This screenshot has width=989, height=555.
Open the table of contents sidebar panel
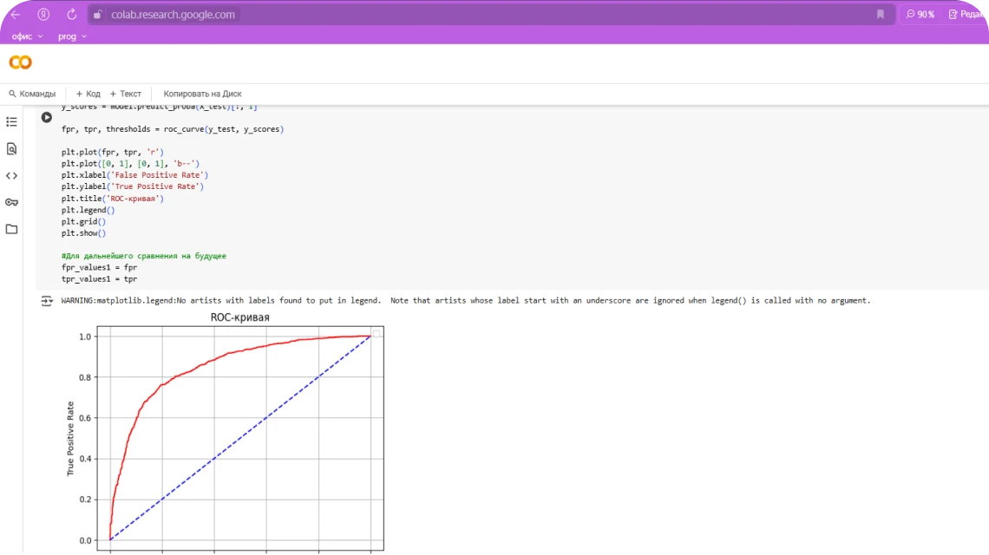(11, 122)
